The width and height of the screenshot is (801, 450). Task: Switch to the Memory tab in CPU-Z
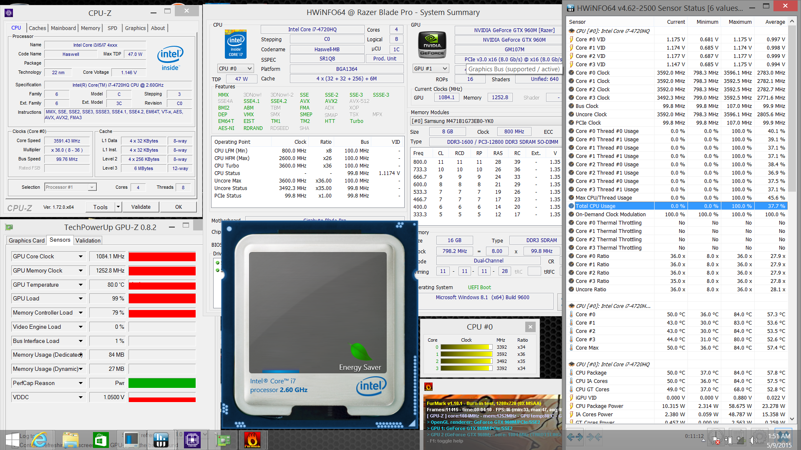[91, 28]
